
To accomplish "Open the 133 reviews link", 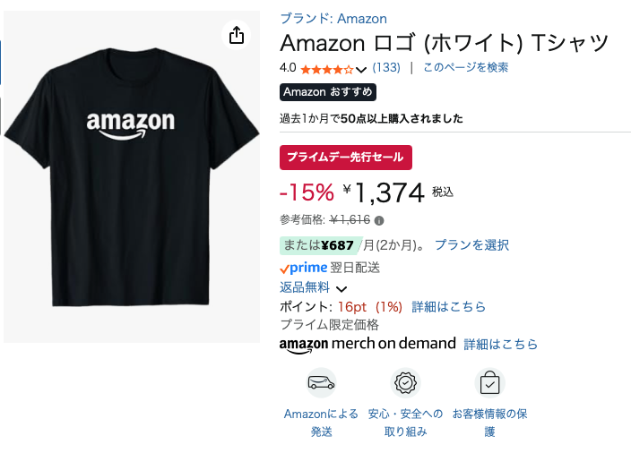I will point(386,68).
